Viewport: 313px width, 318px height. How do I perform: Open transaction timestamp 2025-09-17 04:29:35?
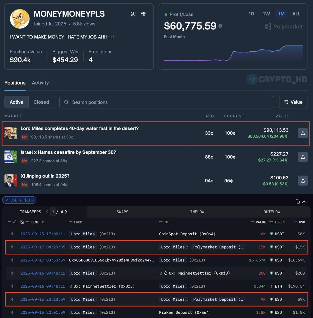pos(43,247)
